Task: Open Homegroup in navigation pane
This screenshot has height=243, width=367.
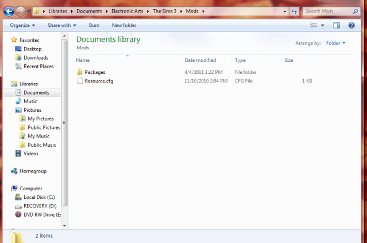Action: pos(33,171)
